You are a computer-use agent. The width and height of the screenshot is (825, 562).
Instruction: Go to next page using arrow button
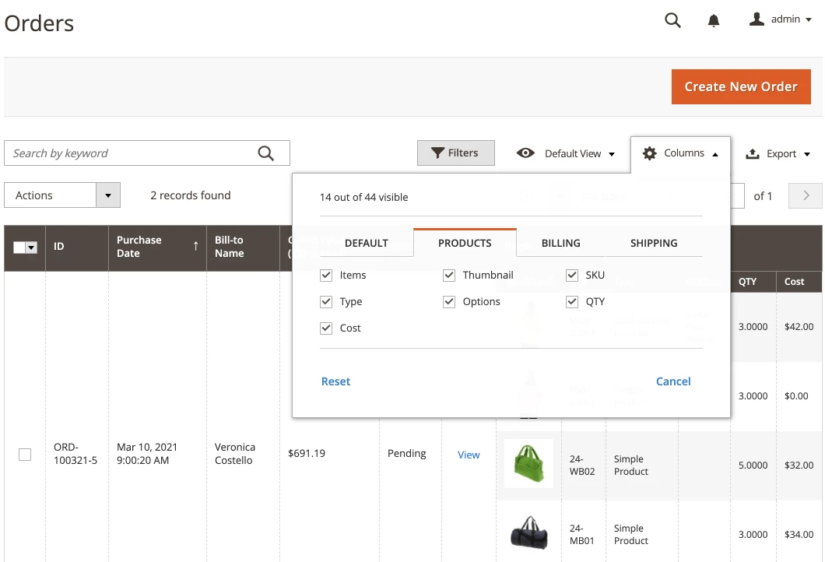click(x=806, y=195)
